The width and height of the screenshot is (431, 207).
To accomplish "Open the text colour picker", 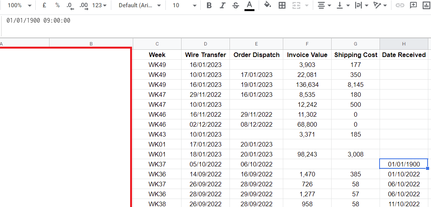I will 249,5.
